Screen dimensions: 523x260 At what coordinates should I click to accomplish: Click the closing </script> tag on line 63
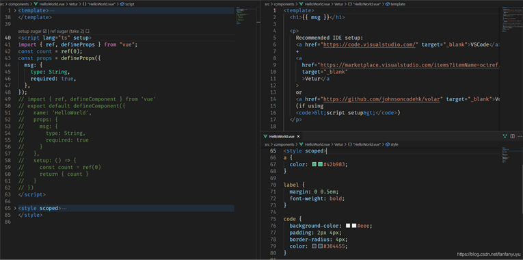(32, 194)
